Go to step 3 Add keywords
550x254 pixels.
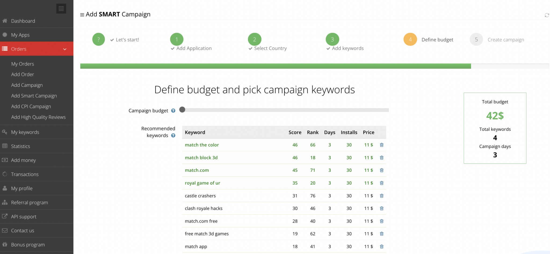tap(332, 39)
